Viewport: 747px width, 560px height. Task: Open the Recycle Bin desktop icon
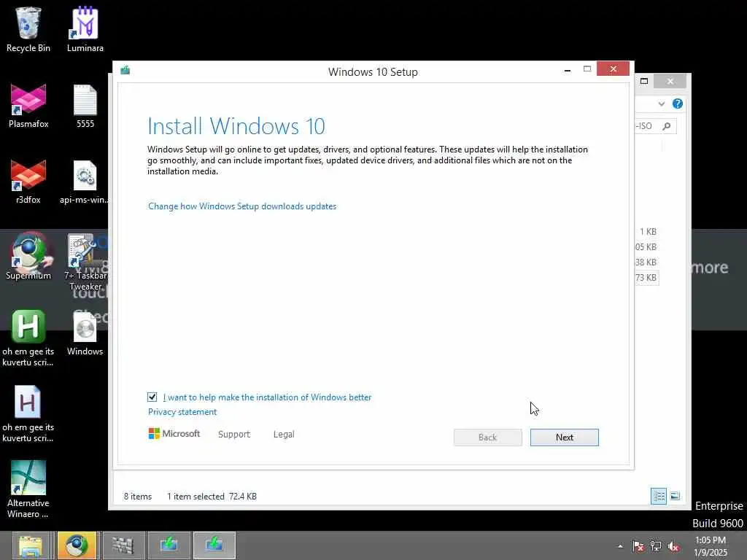point(28,28)
